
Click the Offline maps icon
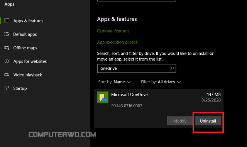7,47
